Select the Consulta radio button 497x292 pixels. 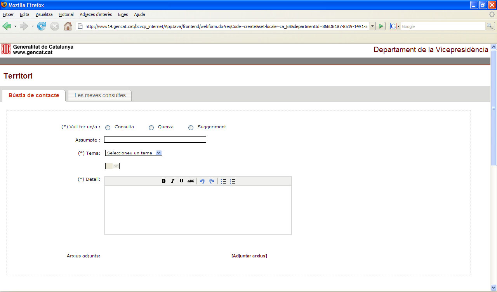point(108,128)
